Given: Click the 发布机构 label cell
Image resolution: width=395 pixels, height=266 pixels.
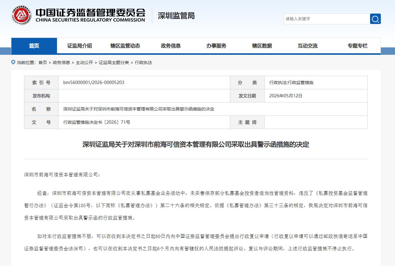Looking at the screenshot, I should (41, 96).
